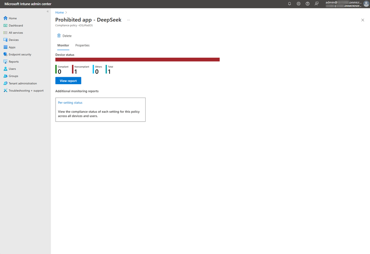Open the Home icon in sidebar
Viewport: 370px width, 254px height.
(x=6, y=18)
